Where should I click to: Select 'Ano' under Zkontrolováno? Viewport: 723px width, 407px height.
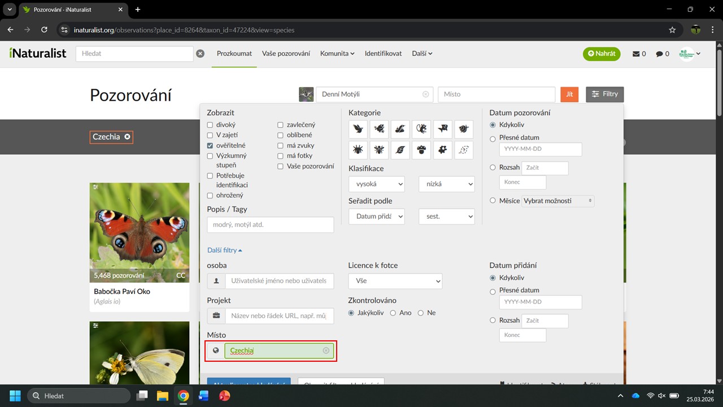pos(393,313)
